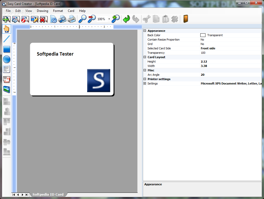Click the align left edges icon
This screenshot has width=264, height=199.
(x=7, y=102)
